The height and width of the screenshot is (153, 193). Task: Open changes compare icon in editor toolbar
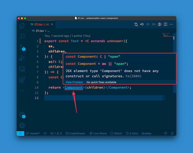pyautogui.click(x=136, y=24)
